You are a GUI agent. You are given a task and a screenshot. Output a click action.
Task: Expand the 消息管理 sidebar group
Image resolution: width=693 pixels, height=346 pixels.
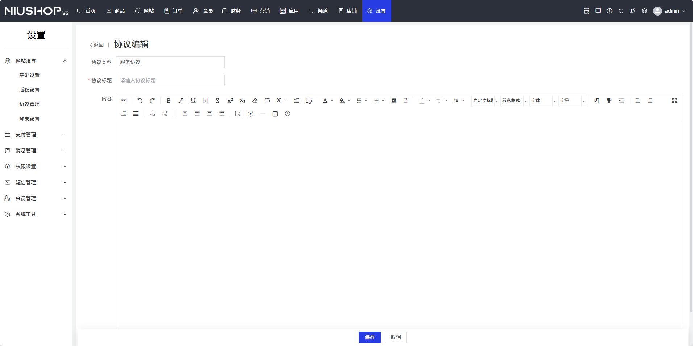point(36,151)
